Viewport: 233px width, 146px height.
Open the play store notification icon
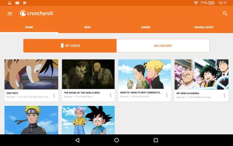coord(25,3)
